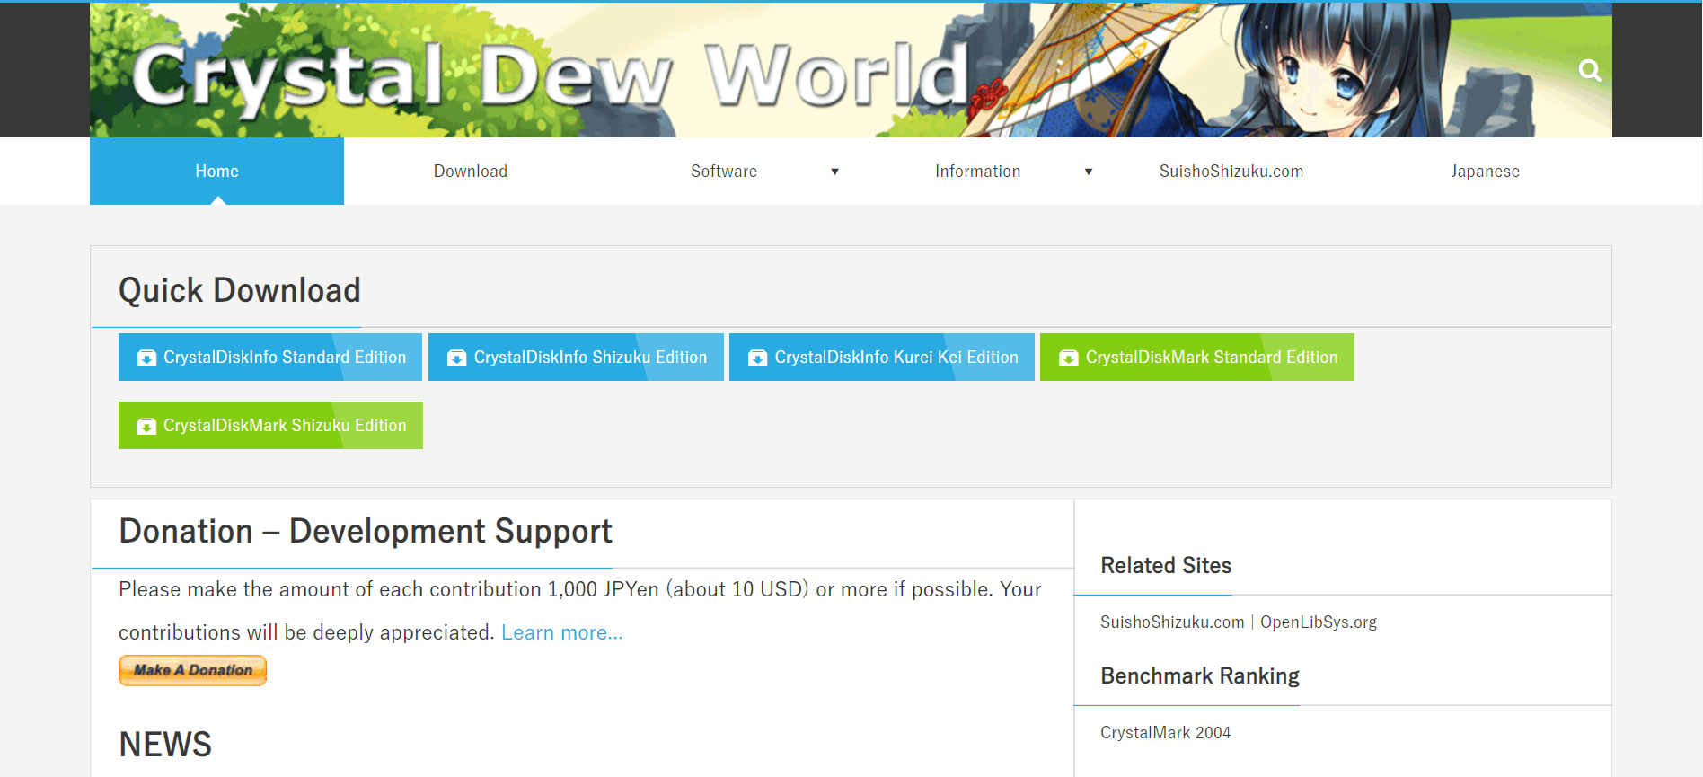
Task: Click the download icon on CrystalDiskInfo Kurei Kei Edition
Action: [x=757, y=358]
